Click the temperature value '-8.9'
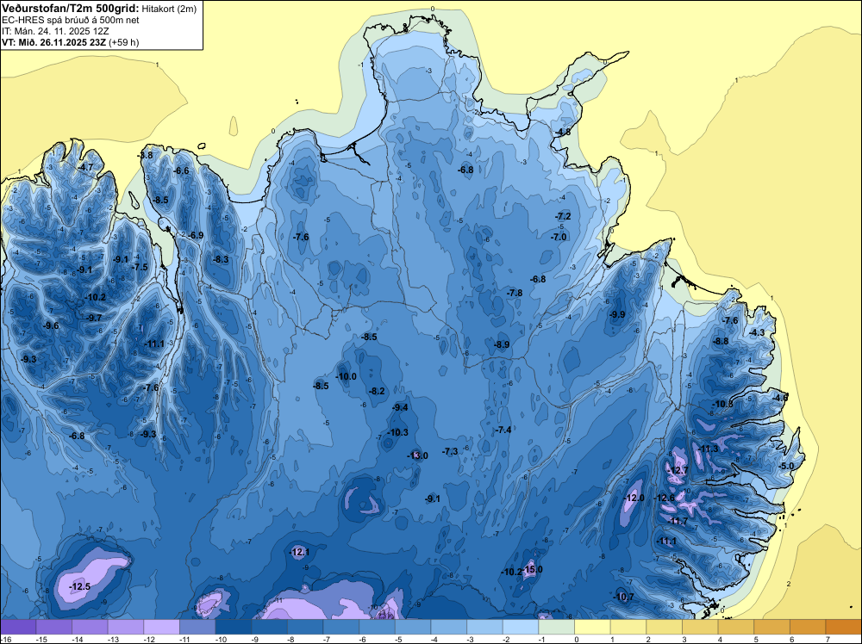862x644 pixels. (502, 344)
